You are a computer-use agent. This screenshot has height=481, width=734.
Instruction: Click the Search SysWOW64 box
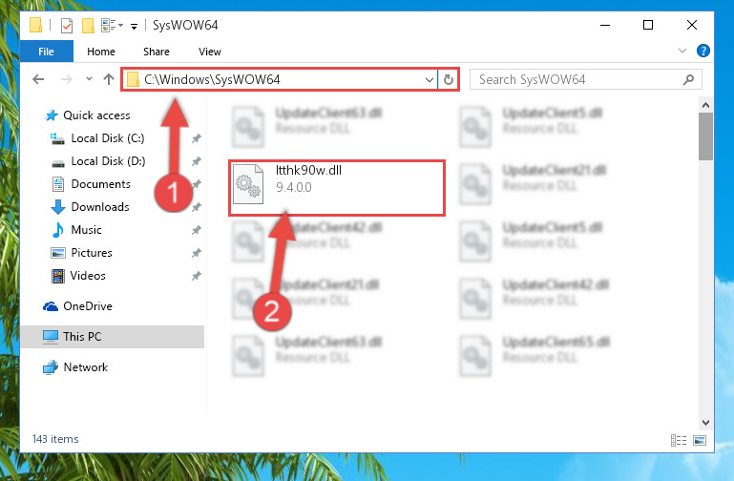click(x=586, y=79)
